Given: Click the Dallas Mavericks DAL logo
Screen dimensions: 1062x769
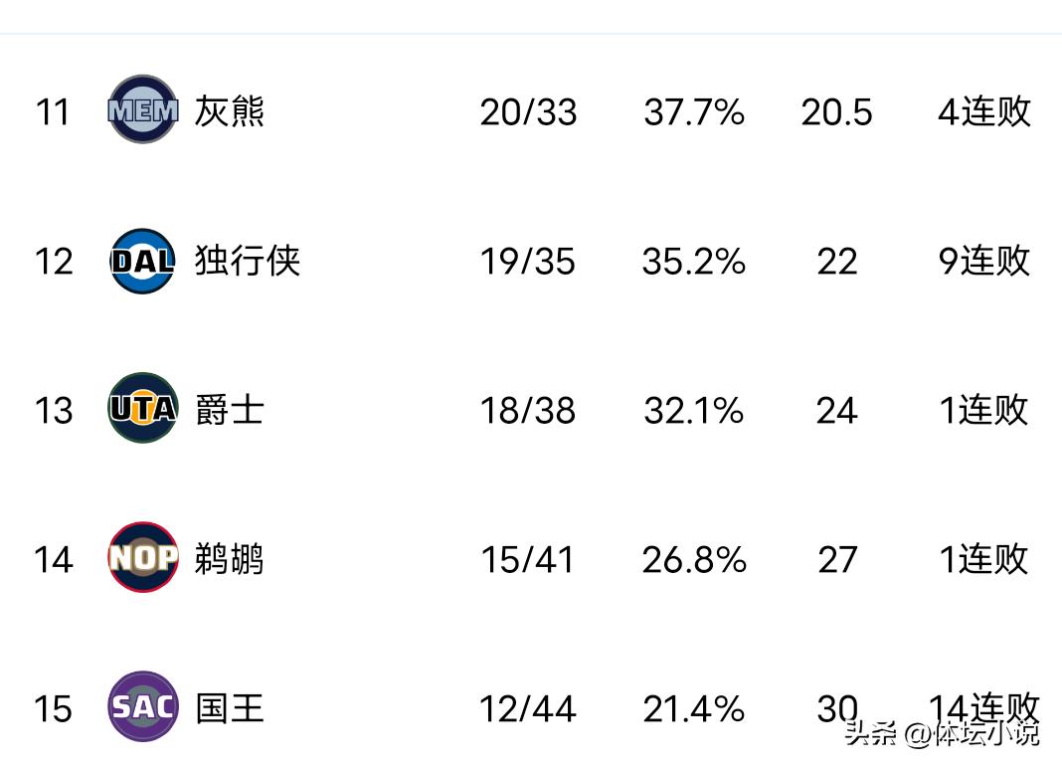Looking at the screenshot, I should (142, 261).
